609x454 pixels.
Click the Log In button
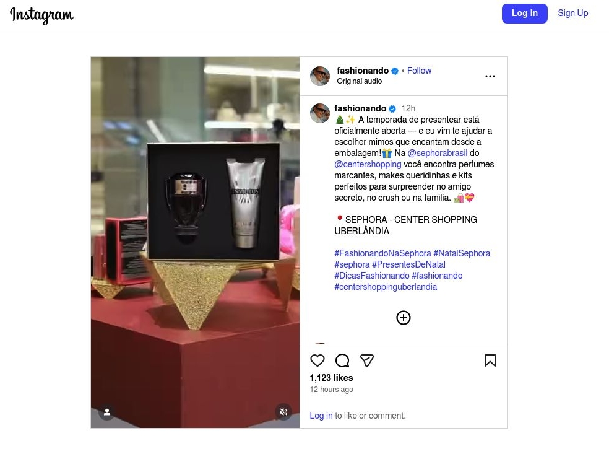point(524,13)
